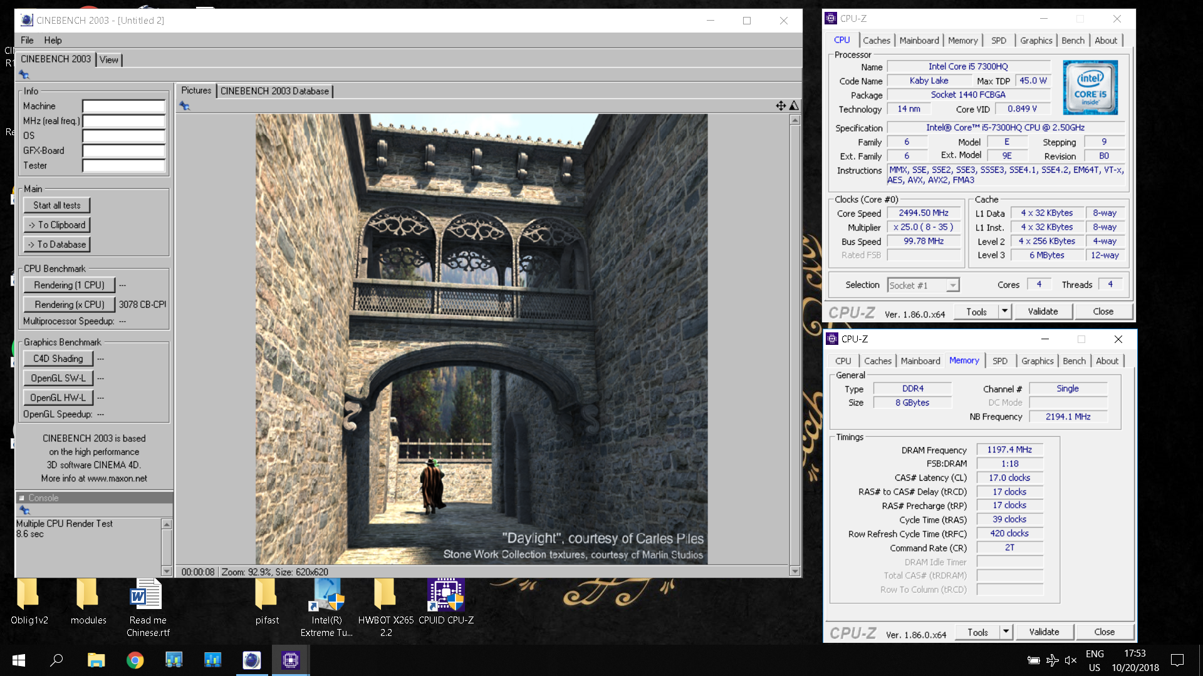Select the Pictures tab

196,91
